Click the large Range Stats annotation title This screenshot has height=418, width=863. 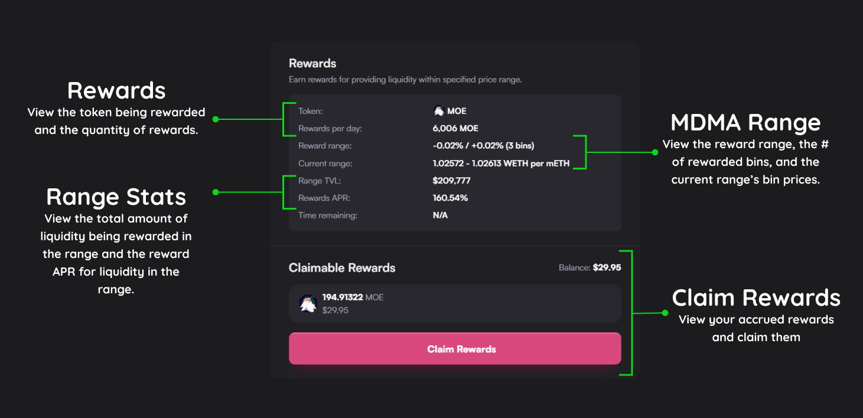click(116, 197)
